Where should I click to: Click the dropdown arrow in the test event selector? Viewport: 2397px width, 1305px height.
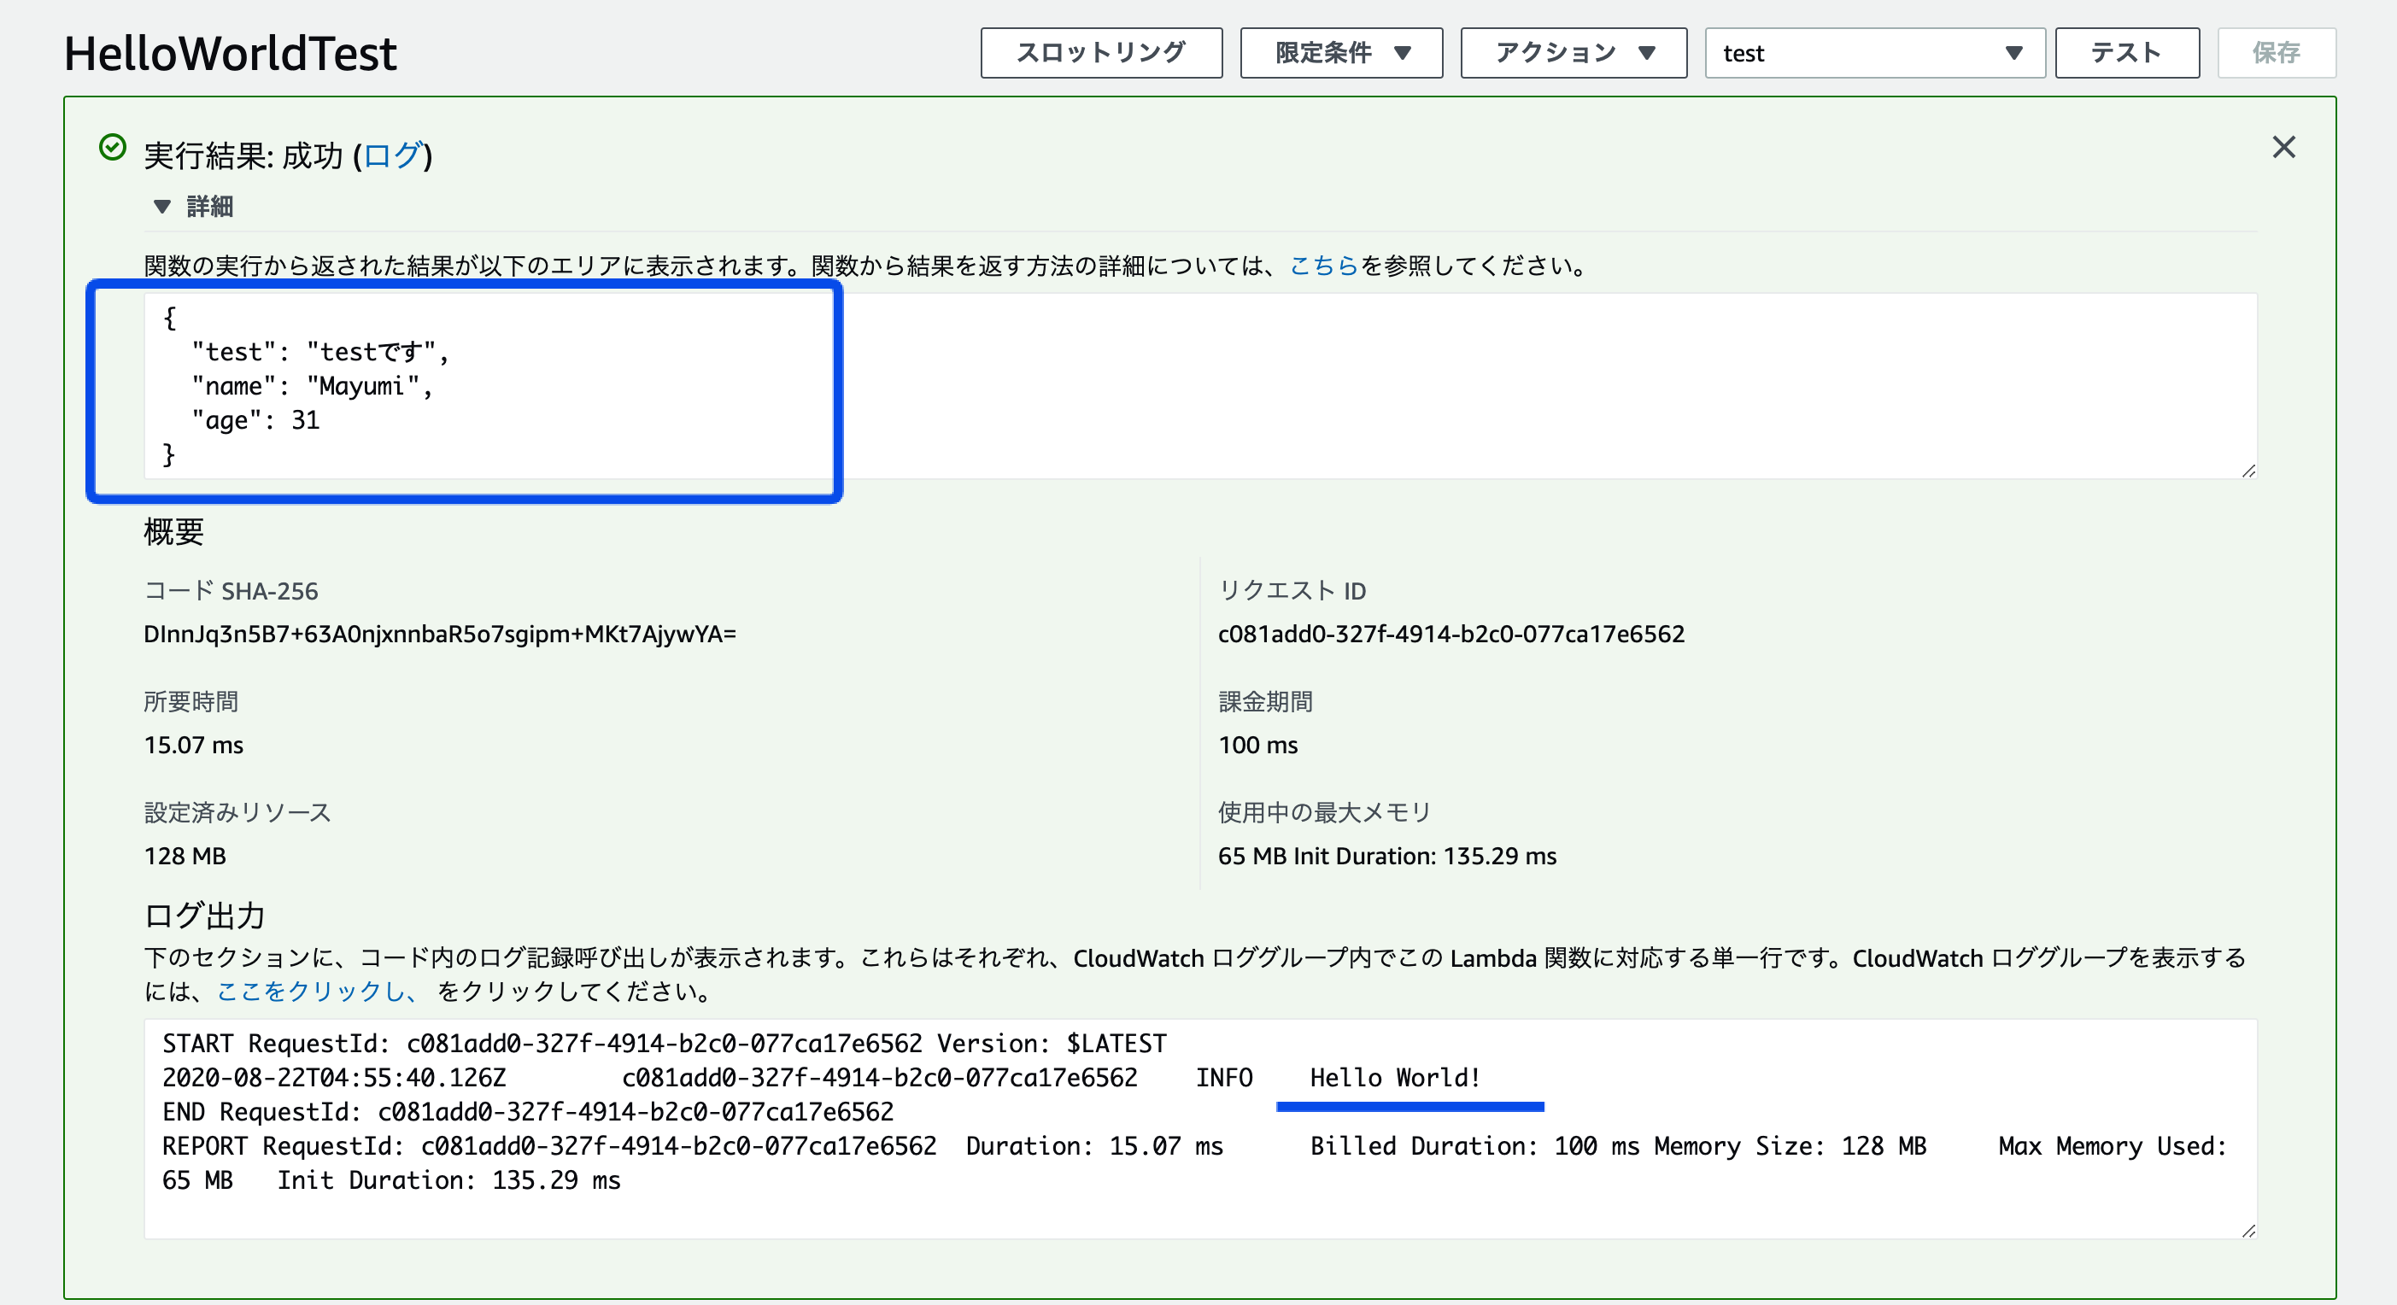[2013, 53]
